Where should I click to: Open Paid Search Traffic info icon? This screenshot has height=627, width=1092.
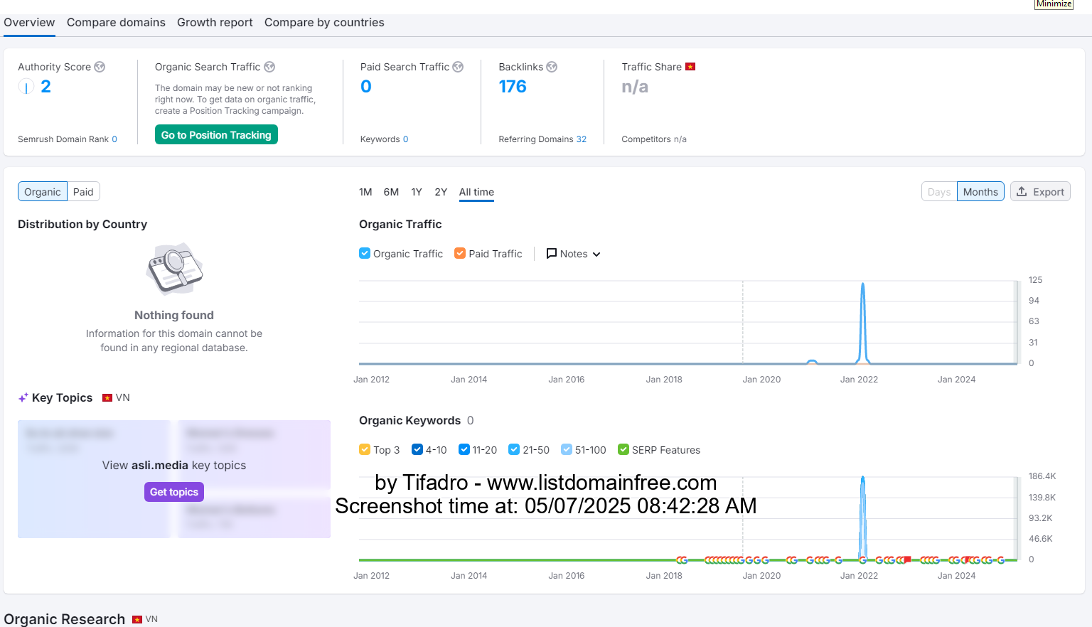[x=458, y=67]
